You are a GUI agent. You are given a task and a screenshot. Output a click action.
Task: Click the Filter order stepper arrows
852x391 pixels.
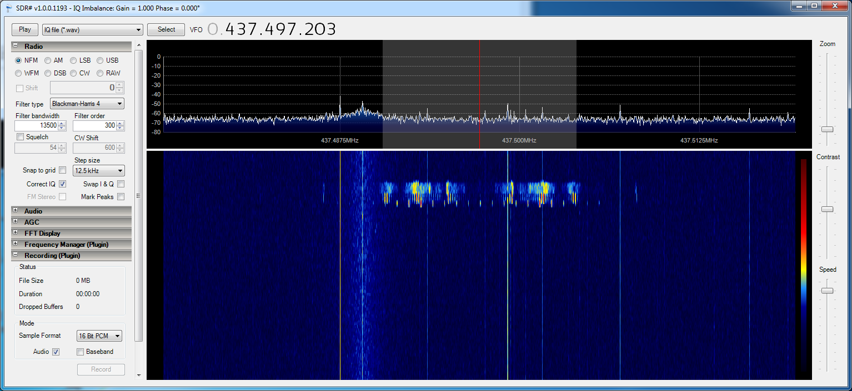point(120,125)
